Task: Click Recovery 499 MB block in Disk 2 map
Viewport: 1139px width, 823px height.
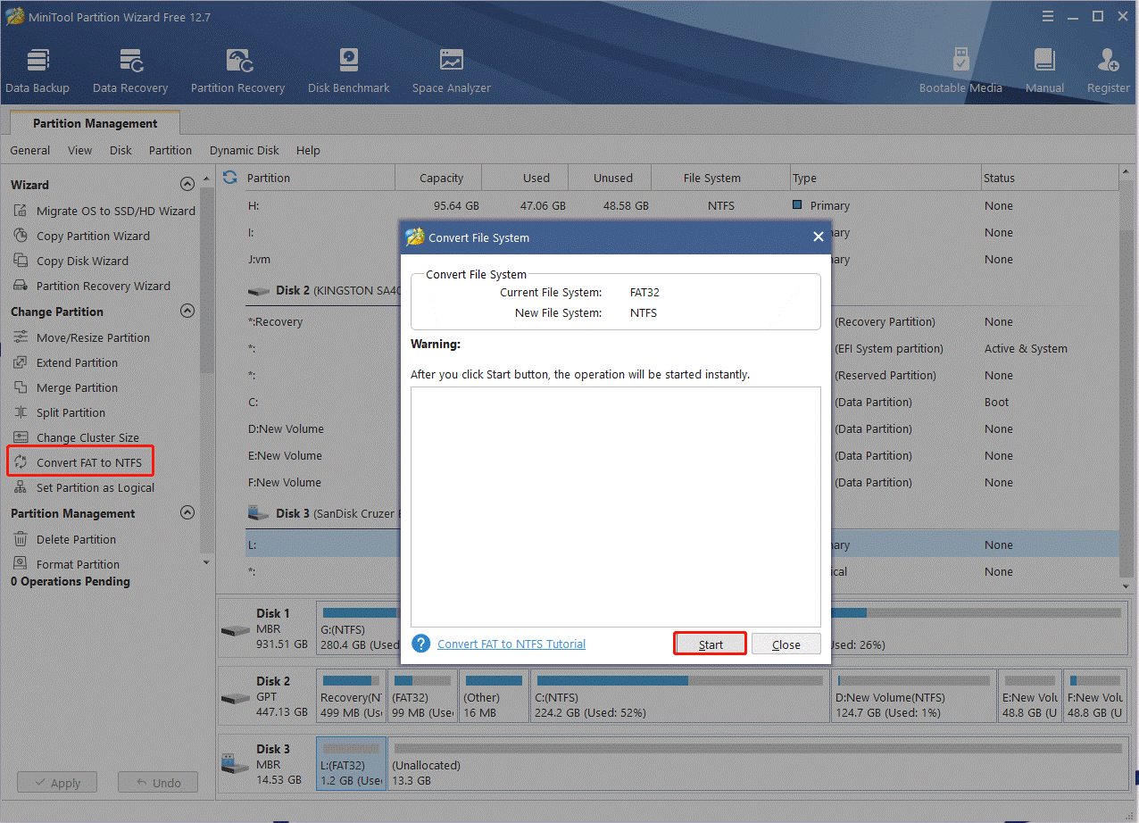Action: coord(352,695)
